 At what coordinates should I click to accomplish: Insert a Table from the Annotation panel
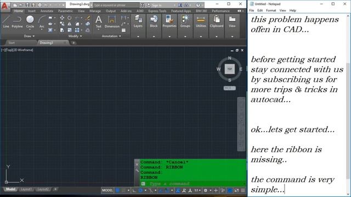[123, 30]
